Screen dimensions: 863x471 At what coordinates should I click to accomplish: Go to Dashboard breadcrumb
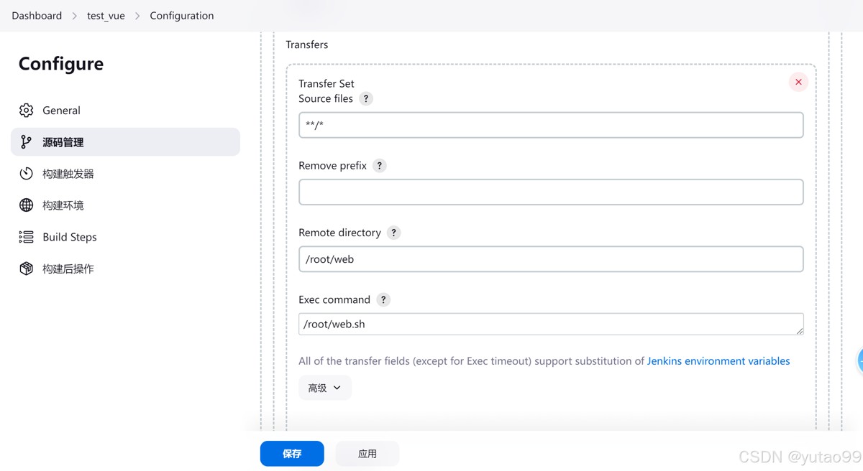37,16
